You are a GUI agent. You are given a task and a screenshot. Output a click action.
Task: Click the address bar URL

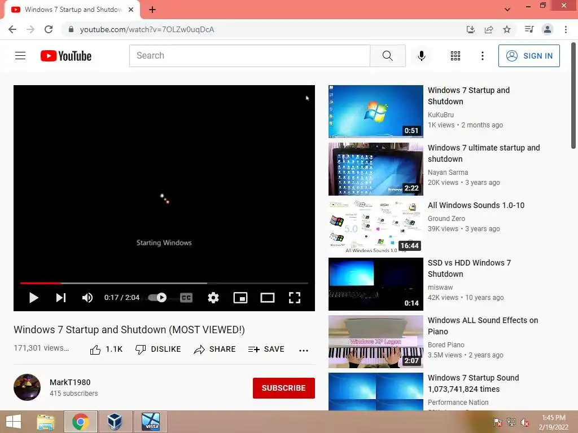point(147,29)
